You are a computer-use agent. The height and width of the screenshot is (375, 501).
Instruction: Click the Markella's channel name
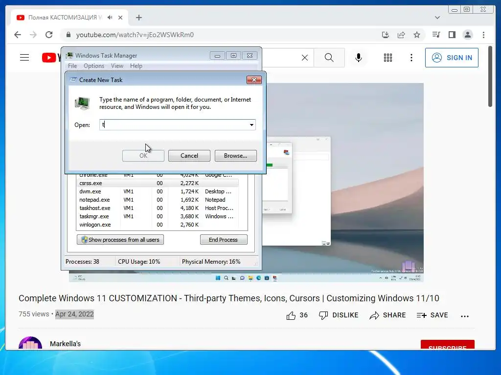(x=65, y=344)
